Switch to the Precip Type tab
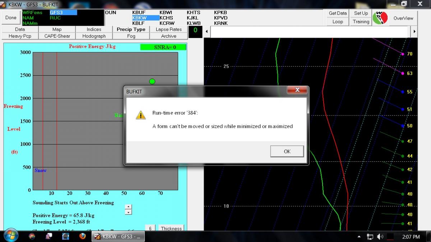 pos(131,29)
